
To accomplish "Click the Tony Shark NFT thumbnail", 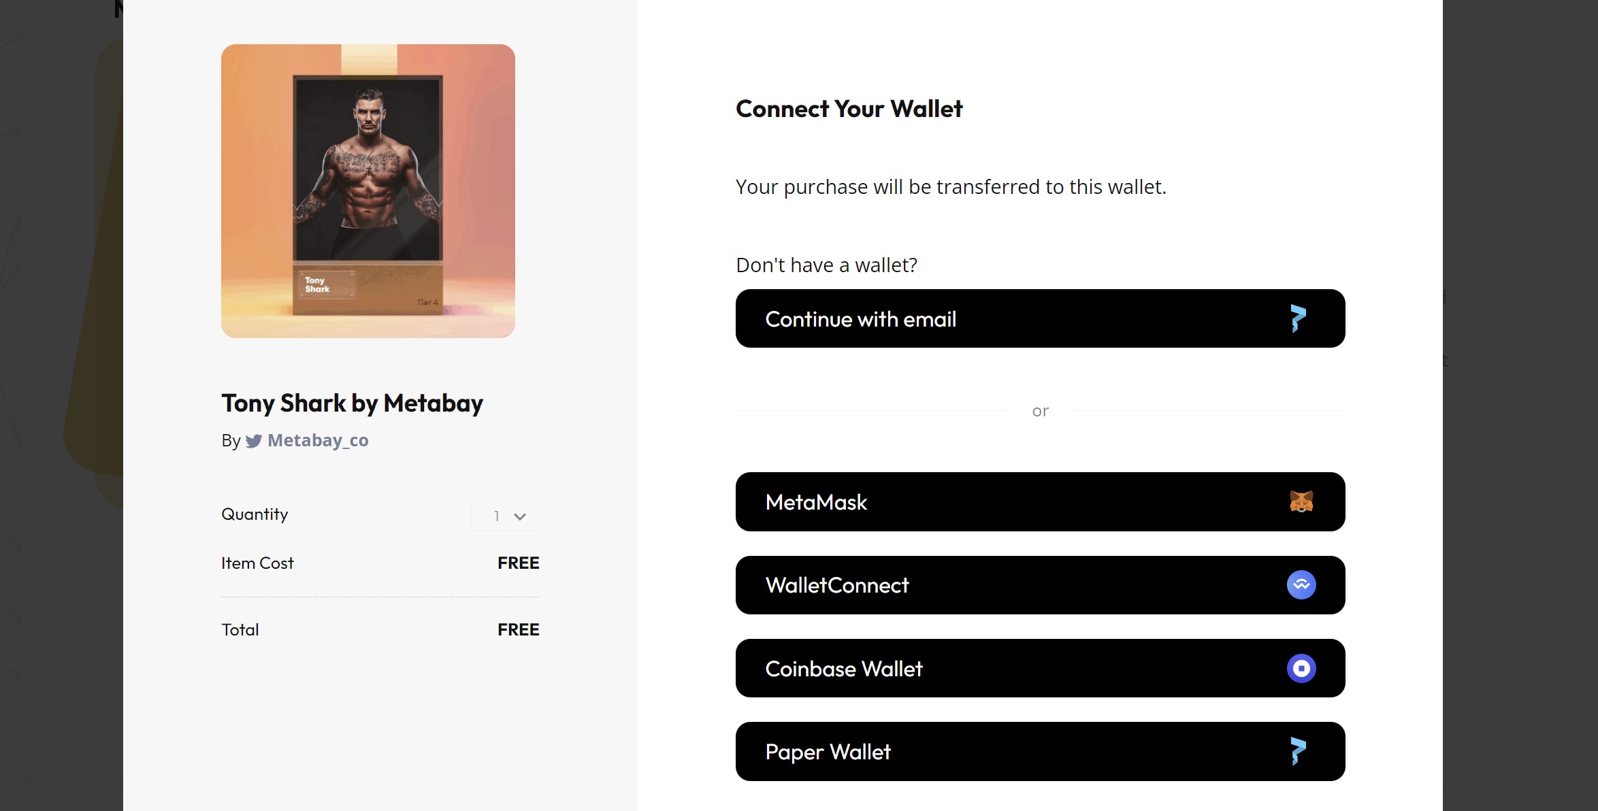I will (368, 191).
